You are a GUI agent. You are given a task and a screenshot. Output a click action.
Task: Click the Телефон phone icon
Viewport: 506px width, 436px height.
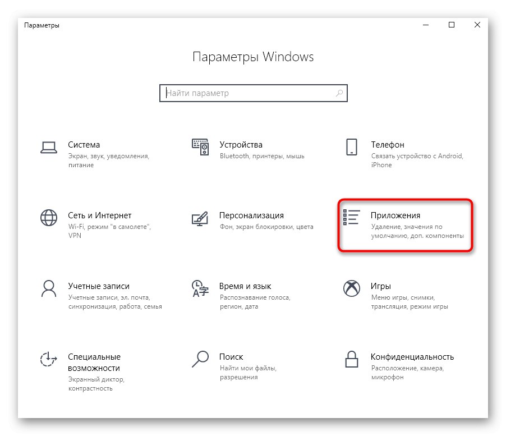[351, 147]
